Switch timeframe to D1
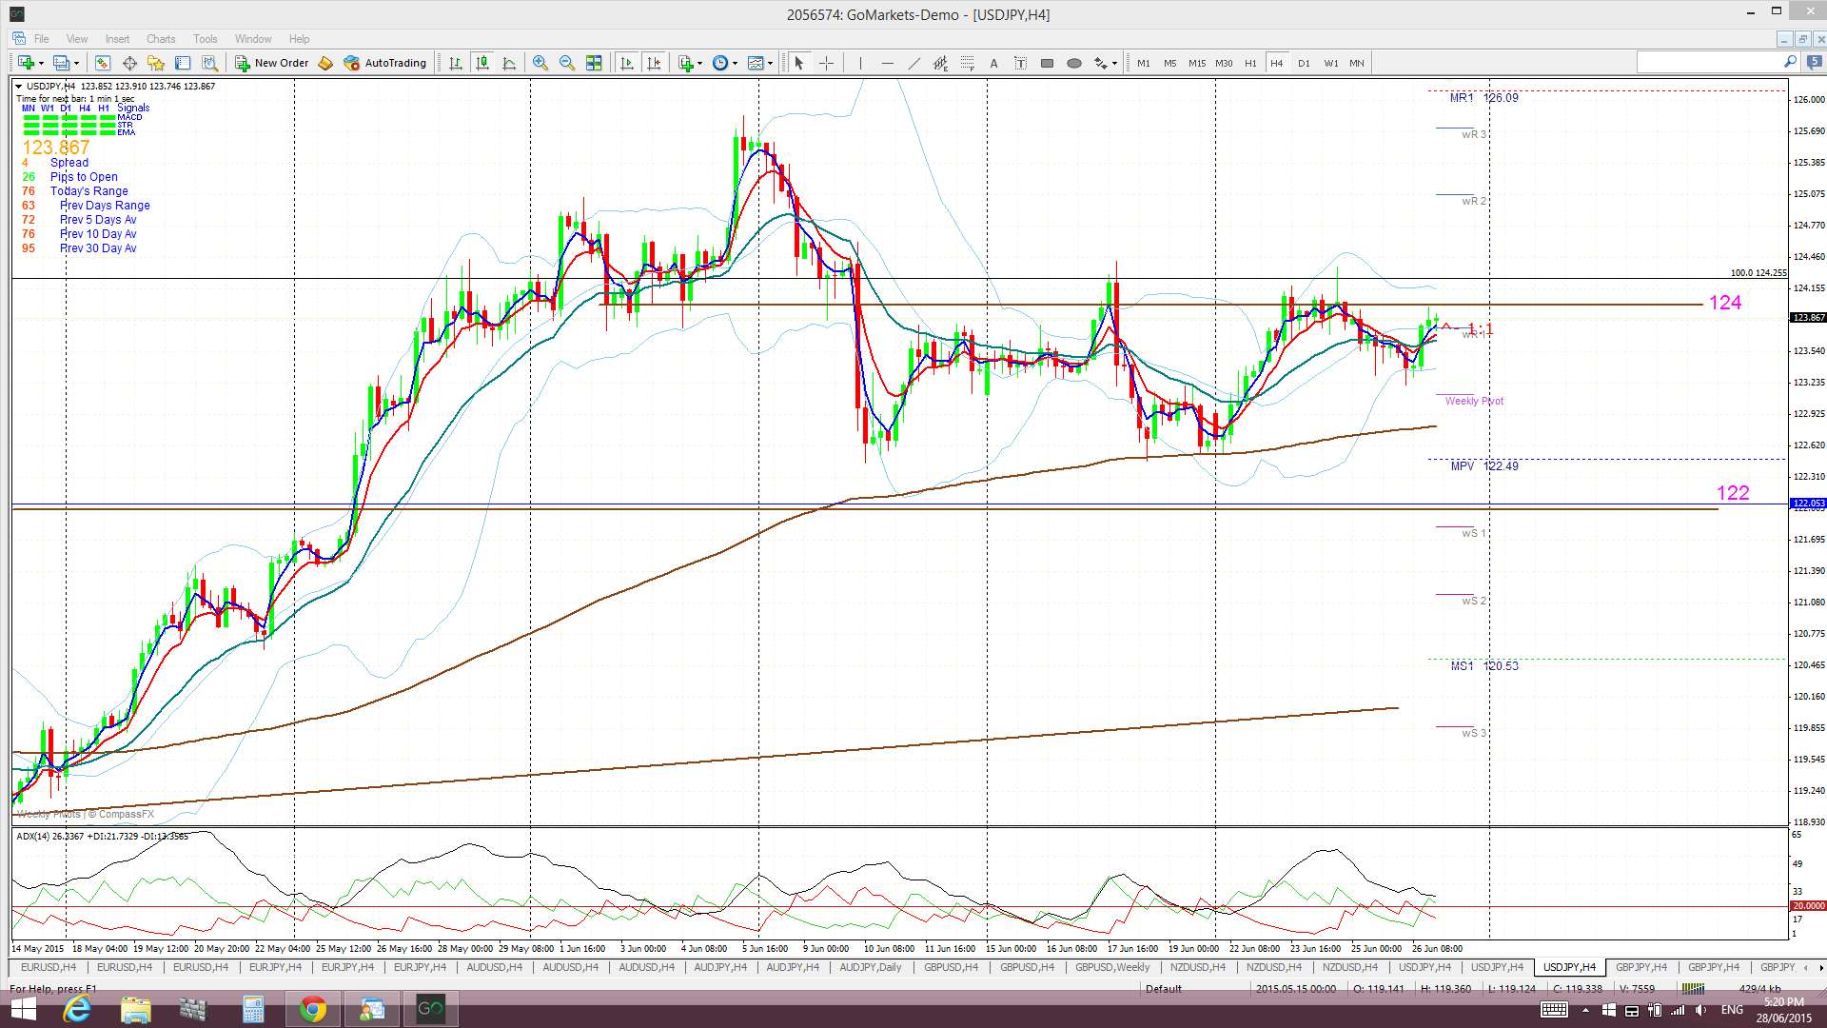Screen dimensions: 1827x1028 click(1304, 63)
